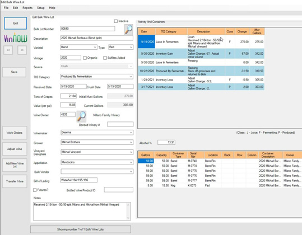This screenshot has width=302, height=235.
Task: Open the Varietal dropdown showing Blend
Action: 78,47
